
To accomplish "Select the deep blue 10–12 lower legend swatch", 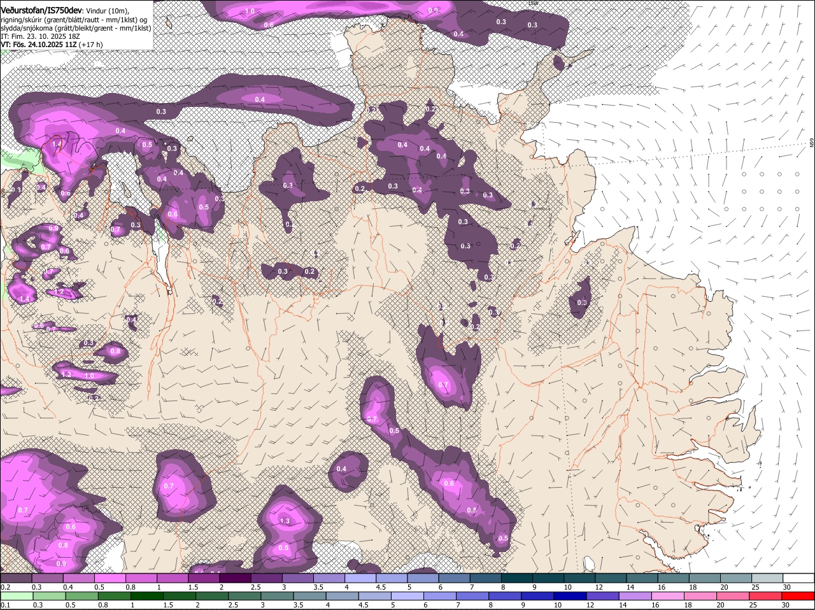I will point(570,597).
